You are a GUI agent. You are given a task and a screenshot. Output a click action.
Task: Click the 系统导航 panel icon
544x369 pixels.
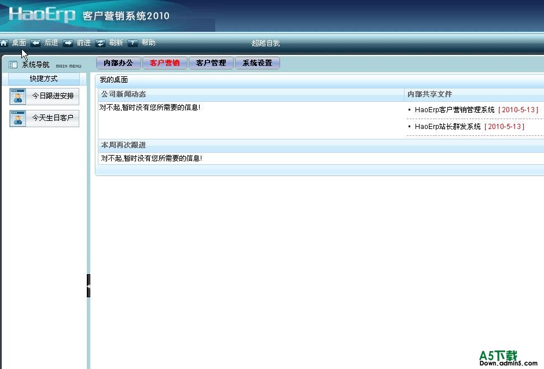[13, 65]
